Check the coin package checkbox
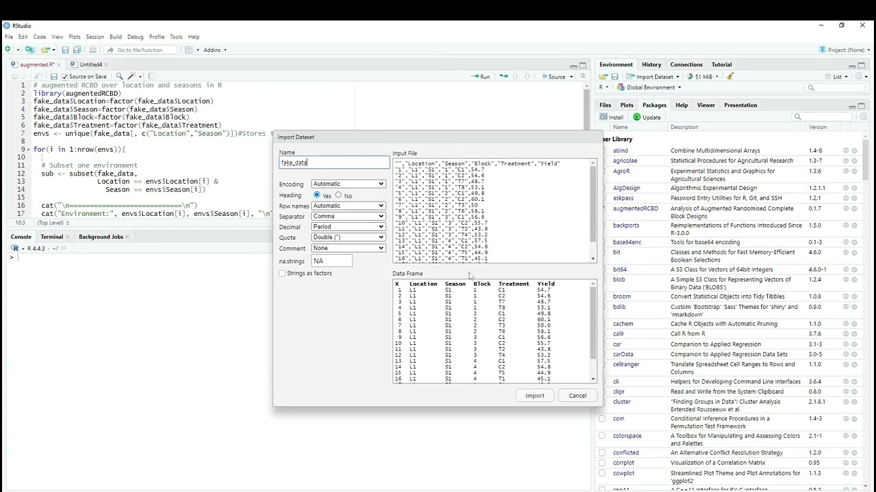876x492 pixels. pos(602,419)
